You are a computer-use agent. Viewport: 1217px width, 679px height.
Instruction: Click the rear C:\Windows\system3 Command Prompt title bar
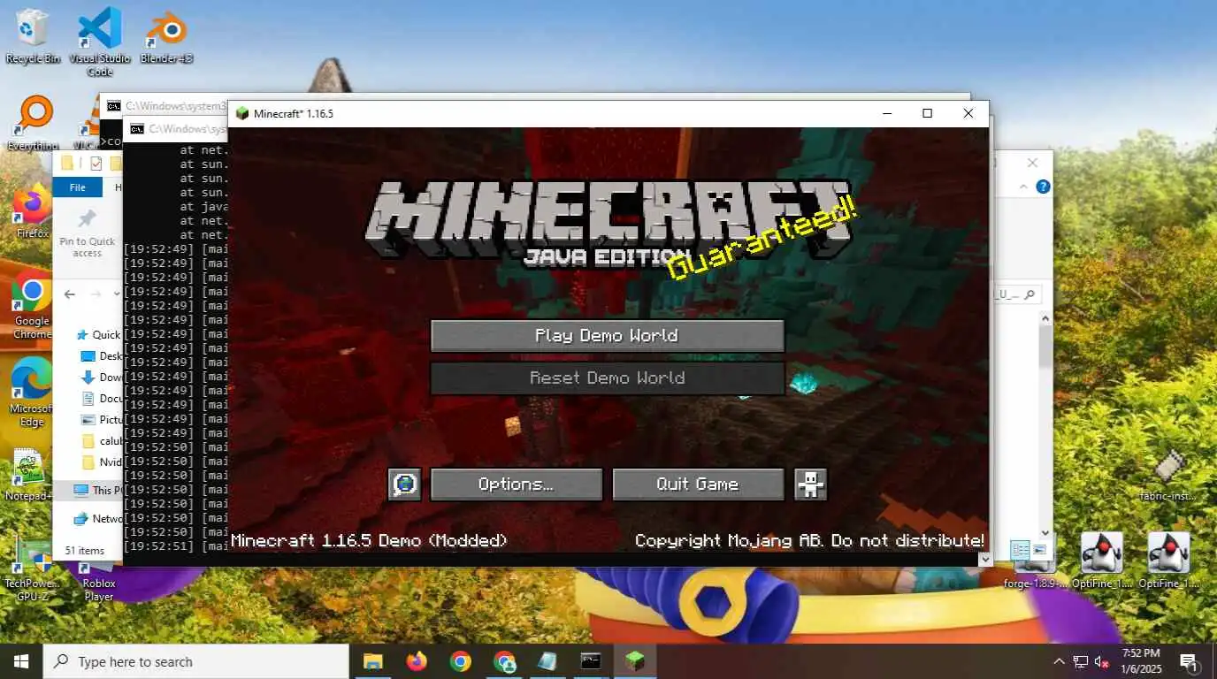pyautogui.click(x=165, y=106)
